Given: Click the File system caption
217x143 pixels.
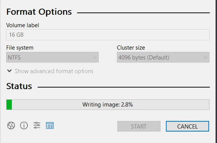Looking at the screenshot, I should click(20, 48).
